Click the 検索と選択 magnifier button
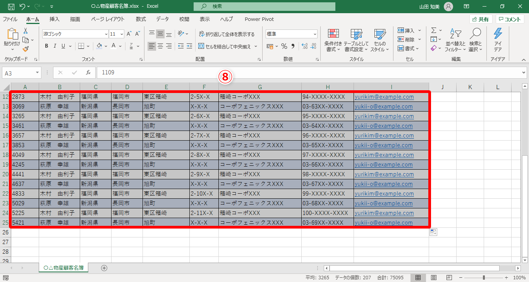This screenshot has width=529, height=282. point(475,40)
